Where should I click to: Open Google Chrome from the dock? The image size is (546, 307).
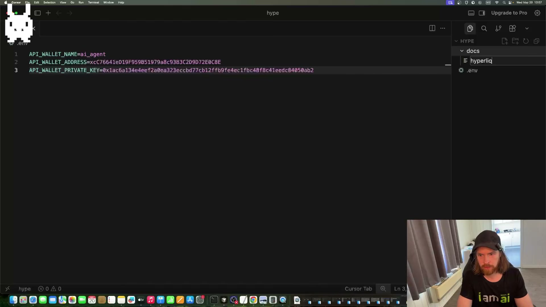pos(253,300)
